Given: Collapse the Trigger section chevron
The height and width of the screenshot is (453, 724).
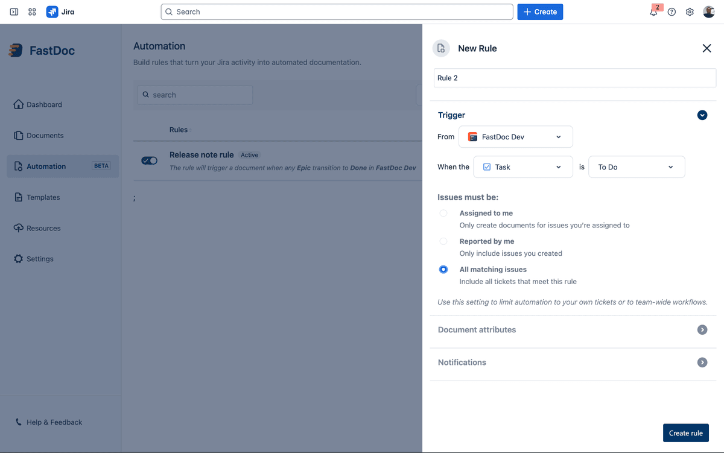Looking at the screenshot, I should [702, 115].
